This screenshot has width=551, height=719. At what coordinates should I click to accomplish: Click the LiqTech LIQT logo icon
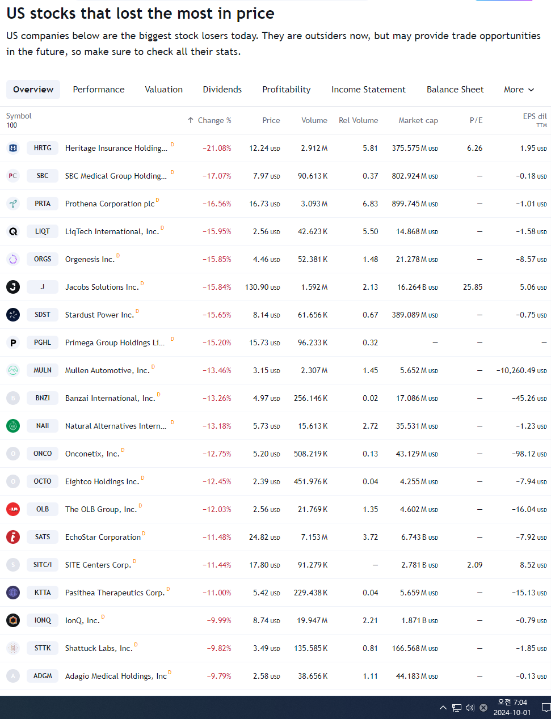tap(13, 231)
